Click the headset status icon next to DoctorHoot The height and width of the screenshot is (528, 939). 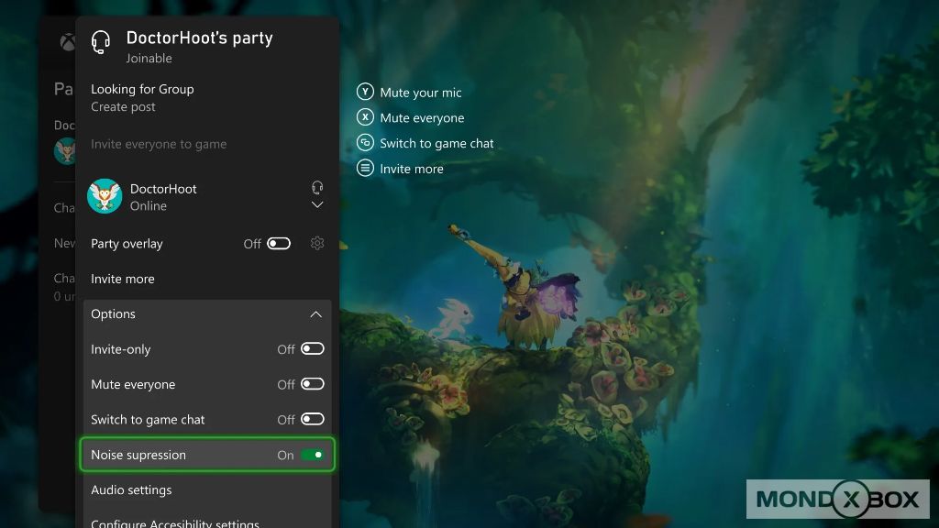pos(317,187)
